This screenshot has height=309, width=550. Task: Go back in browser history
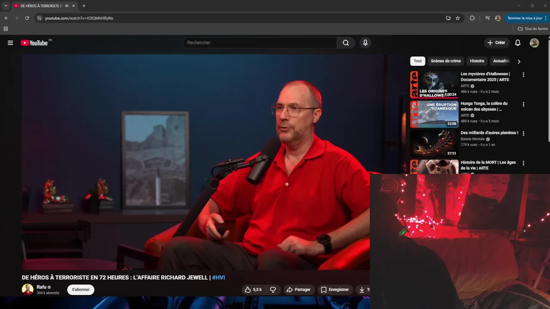6,18
